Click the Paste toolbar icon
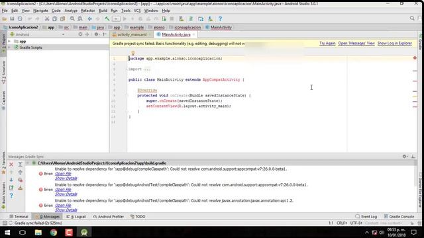 coord(62,19)
